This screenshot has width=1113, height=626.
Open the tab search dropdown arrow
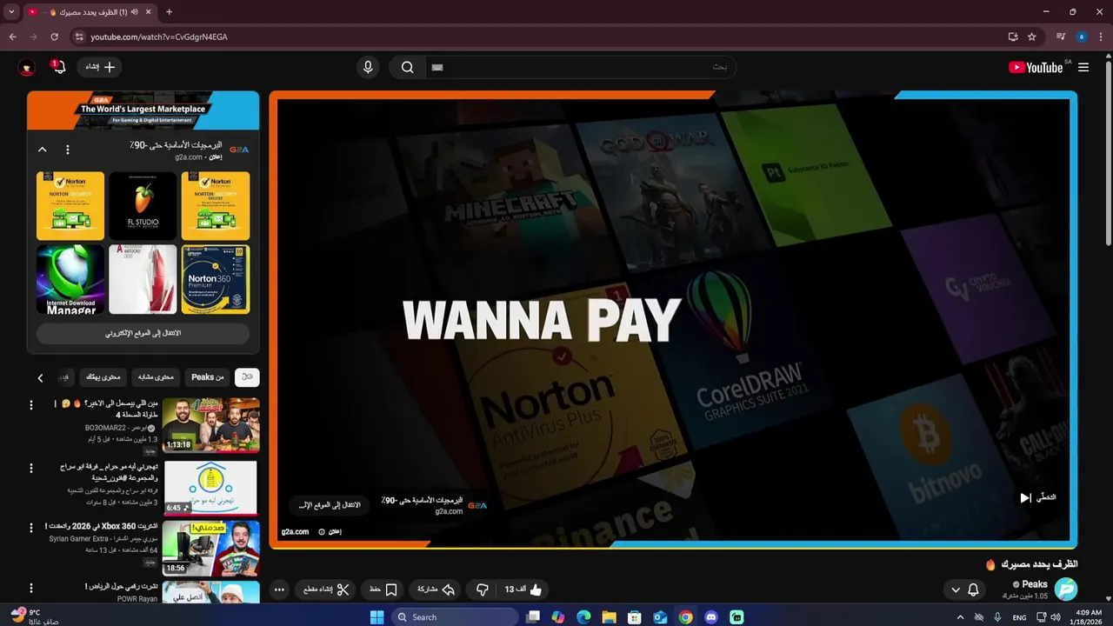tap(11, 12)
